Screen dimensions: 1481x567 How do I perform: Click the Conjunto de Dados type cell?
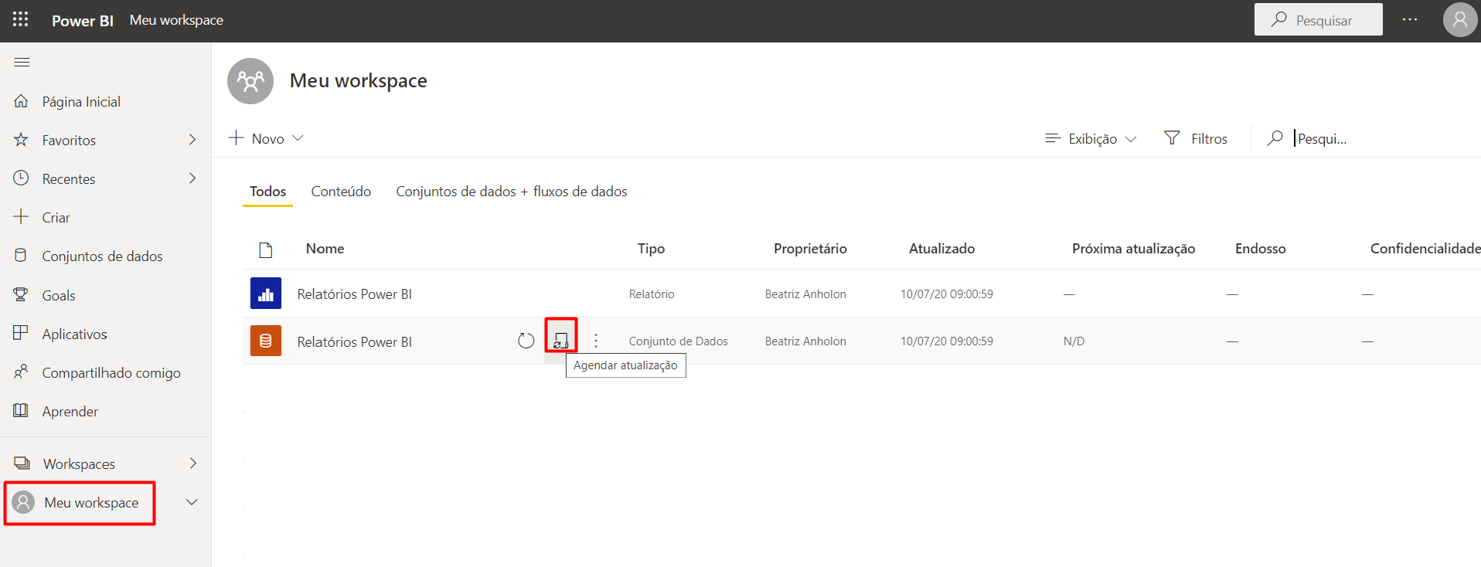[679, 341]
